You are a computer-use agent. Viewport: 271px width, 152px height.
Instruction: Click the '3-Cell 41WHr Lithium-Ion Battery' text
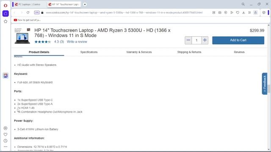point(38,129)
